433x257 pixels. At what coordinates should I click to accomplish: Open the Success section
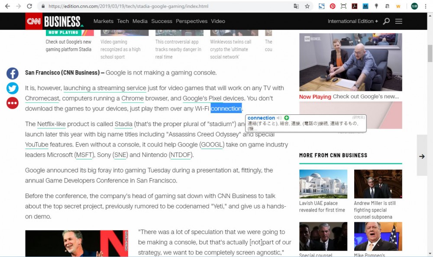162,21
